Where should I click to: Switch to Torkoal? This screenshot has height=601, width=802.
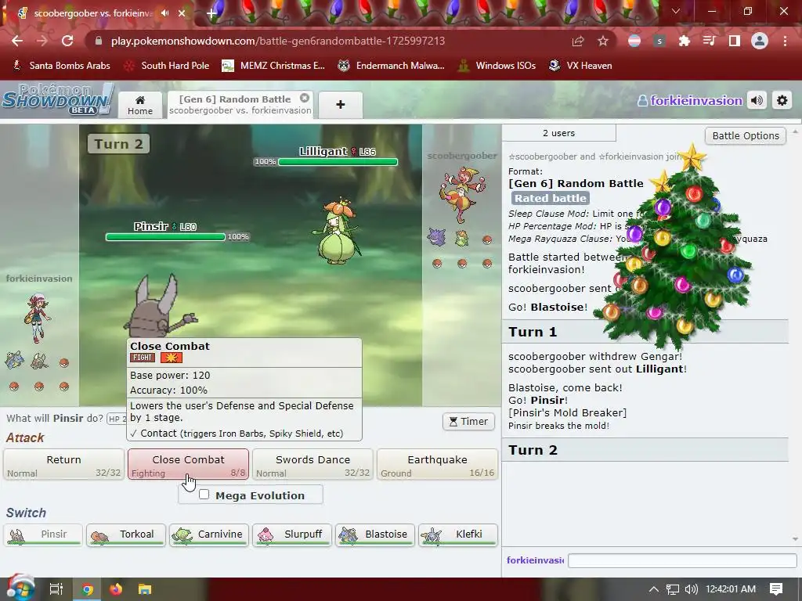(126, 535)
